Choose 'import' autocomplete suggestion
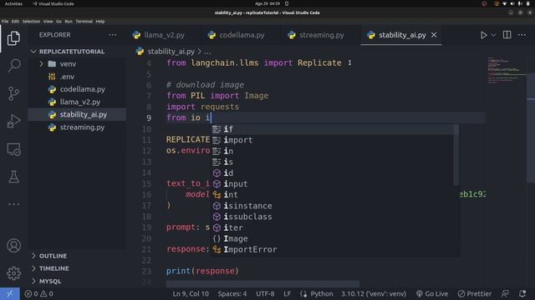The height and width of the screenshot is (300, 535). [x=332, y=140]
